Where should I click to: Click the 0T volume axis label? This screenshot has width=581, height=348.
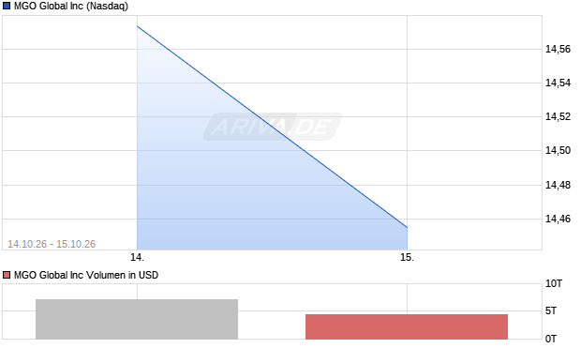[x=551, y=339]
